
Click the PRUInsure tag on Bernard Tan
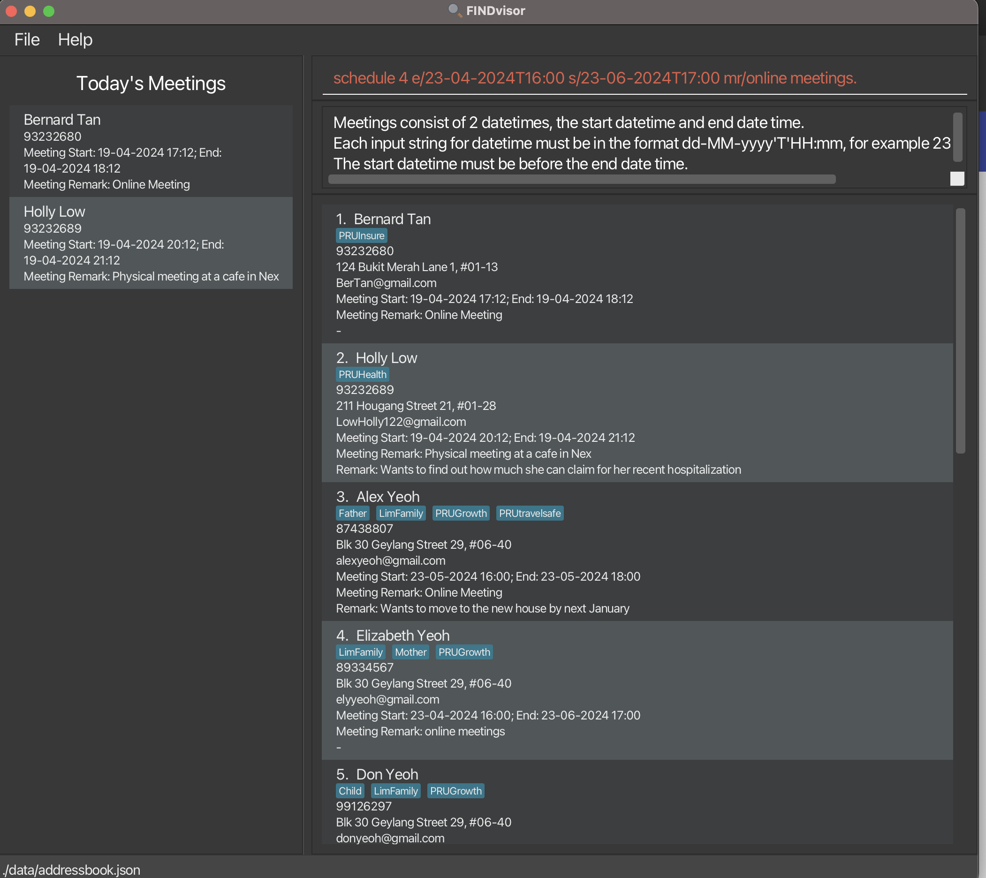pos(361,236)
